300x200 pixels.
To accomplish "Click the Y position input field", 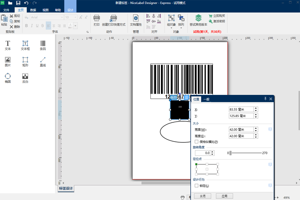I will click(x=241, y=116).
